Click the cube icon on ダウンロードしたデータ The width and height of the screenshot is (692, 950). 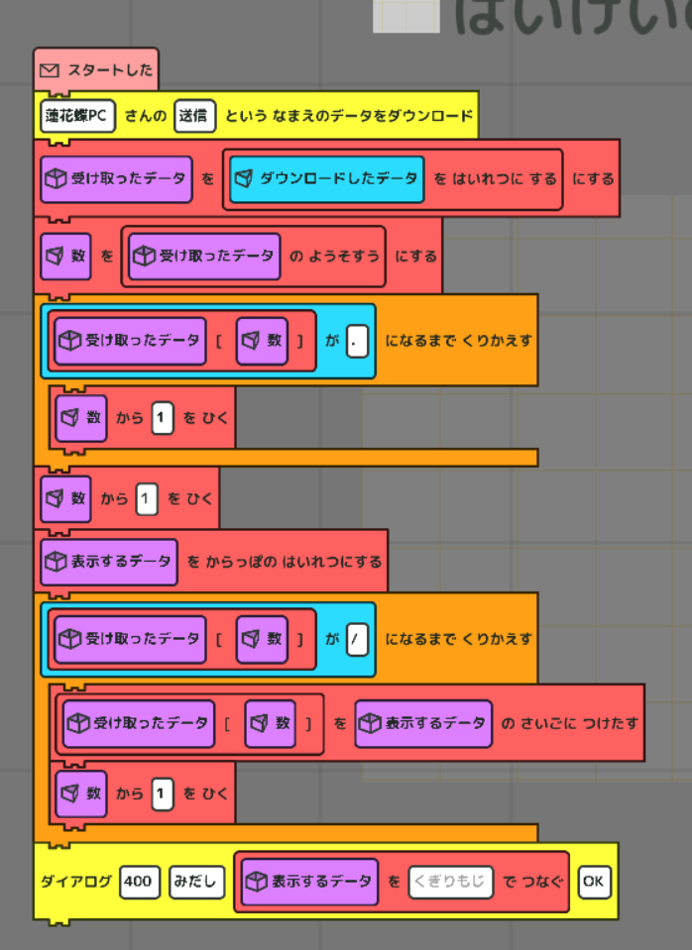coord(244,179)
